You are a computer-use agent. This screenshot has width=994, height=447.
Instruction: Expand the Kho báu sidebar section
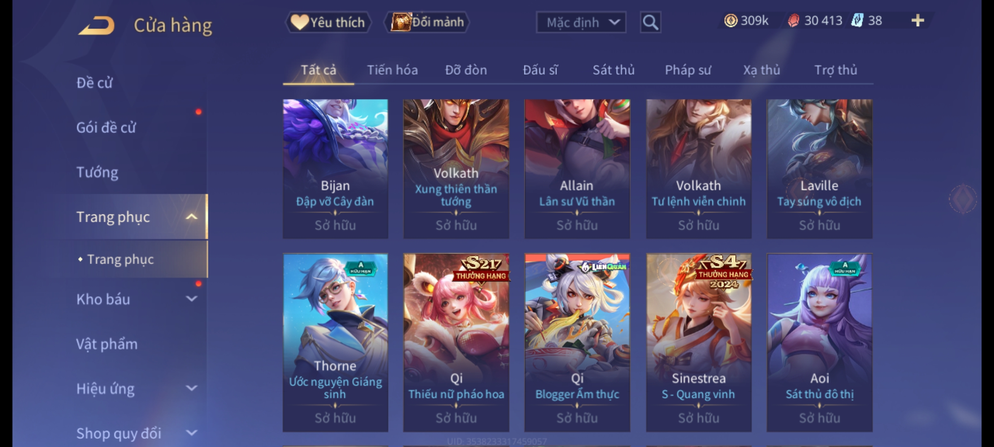(191, 299)
